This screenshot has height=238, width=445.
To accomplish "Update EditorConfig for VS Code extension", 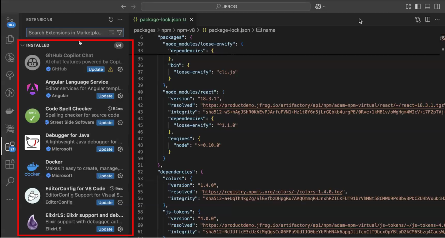I will [x=105, y=202].
